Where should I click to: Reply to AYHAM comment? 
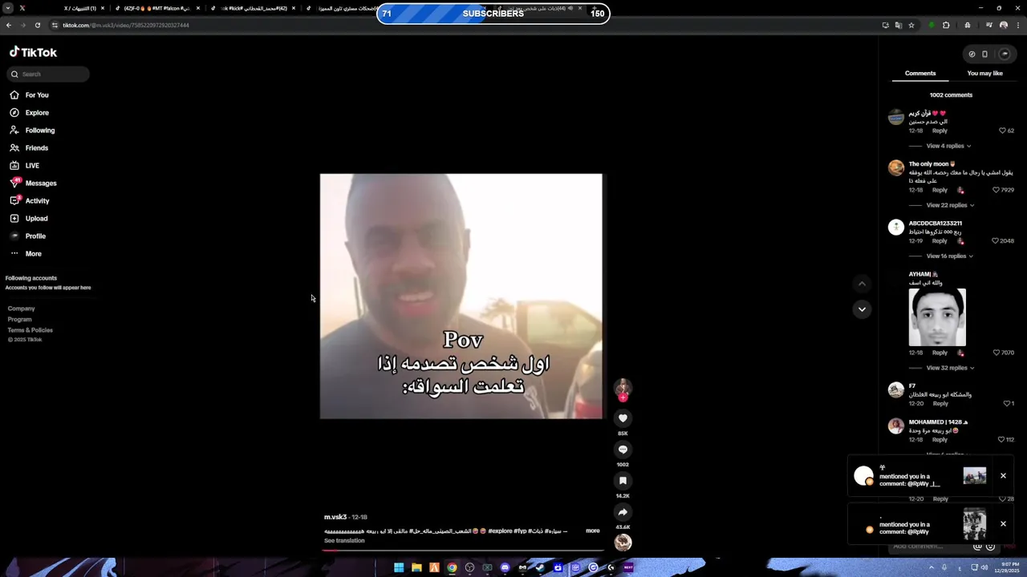940,353
